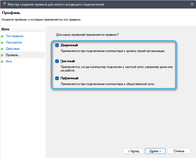Select the highlighted Профиль step label
196x158 pixels.
12,55
